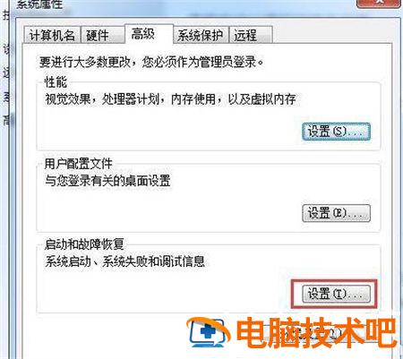Screen dimensions: 403x359
Task: Click the 系统启动、系统失败和调试信息 description
Action: [124, 261]
